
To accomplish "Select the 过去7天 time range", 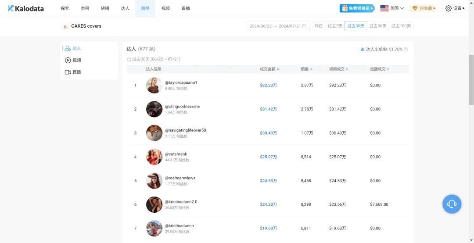I will pos(335,26).
